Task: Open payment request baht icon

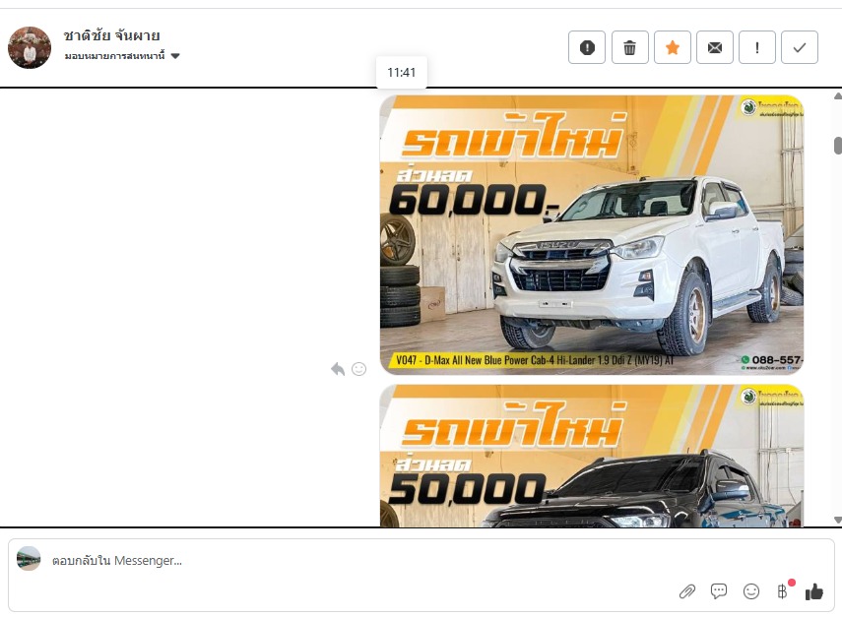Action: click(x=782, y=591)
